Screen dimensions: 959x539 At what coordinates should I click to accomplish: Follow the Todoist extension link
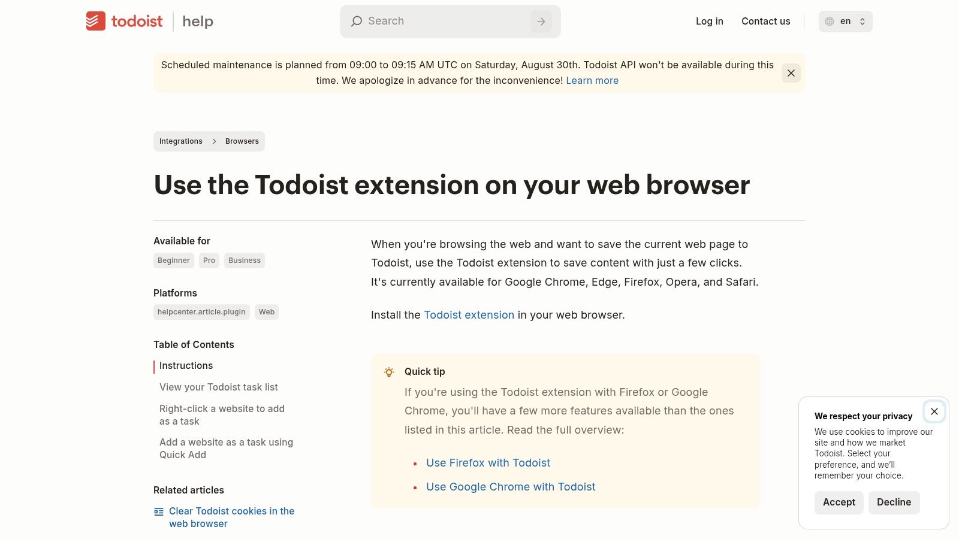pos(469,314)
